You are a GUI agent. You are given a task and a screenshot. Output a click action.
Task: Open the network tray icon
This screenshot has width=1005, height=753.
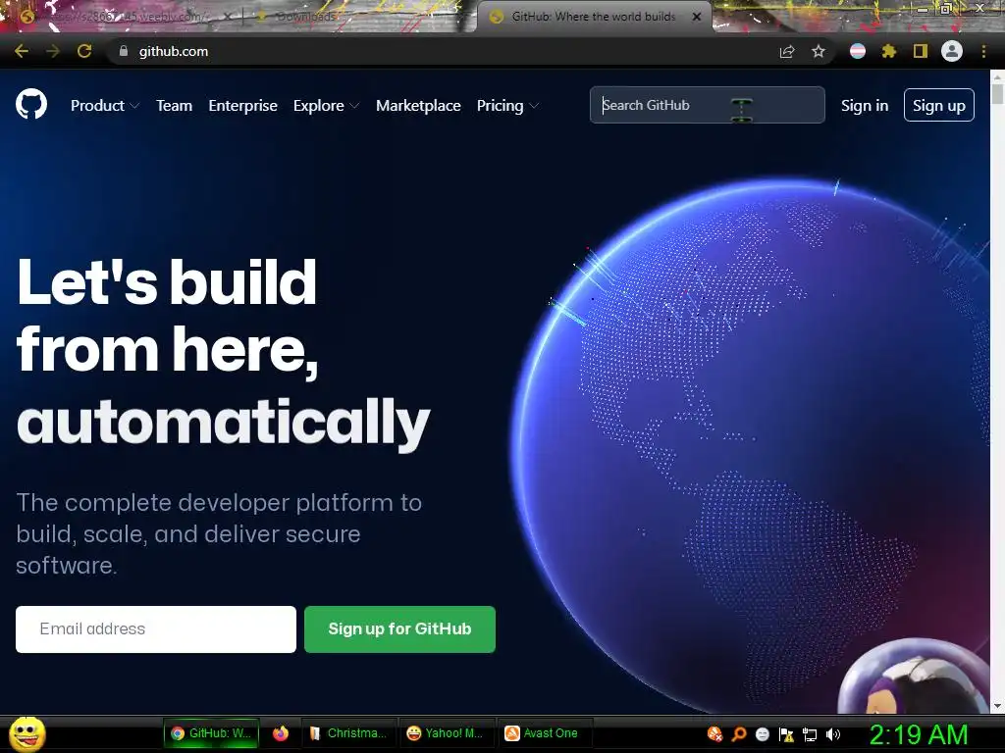point(810,733)
